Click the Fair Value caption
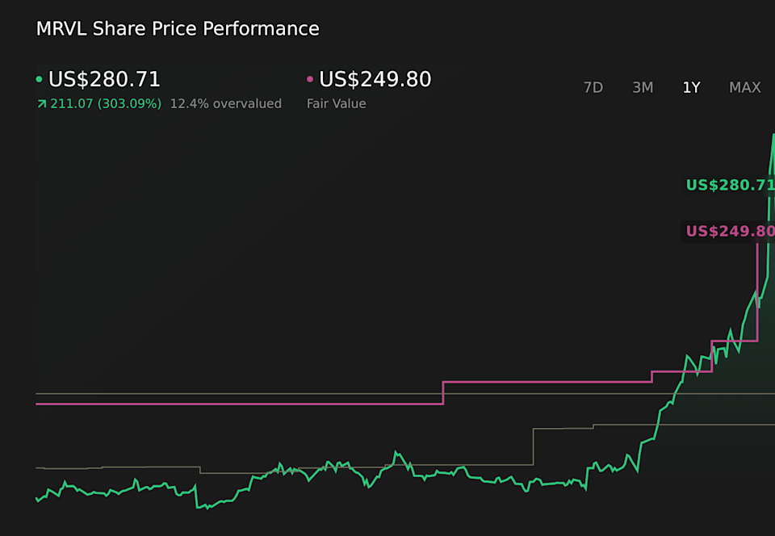 click(336, 104)
